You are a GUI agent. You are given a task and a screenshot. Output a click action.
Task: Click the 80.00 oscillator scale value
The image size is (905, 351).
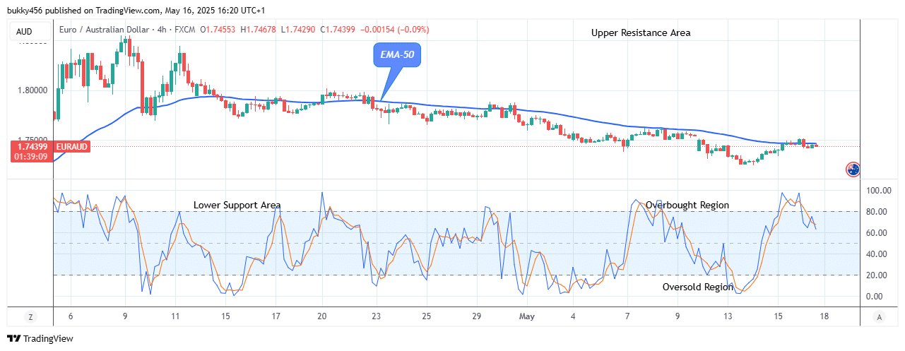pos(876,212)
